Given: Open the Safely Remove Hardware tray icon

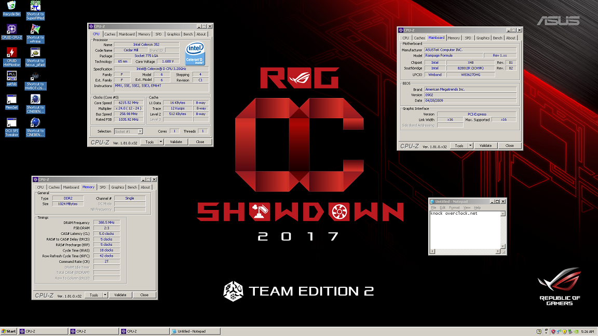Looking at the screenshot, I should (x=570, y=331).
